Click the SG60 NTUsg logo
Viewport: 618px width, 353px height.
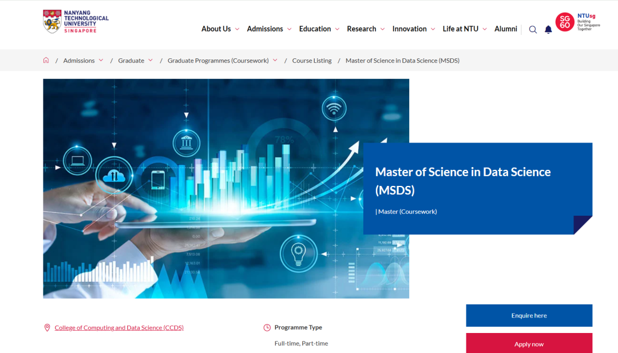click(578, 22)
